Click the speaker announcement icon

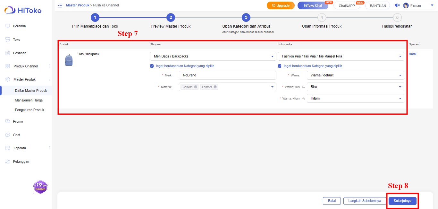click(397, 5)
